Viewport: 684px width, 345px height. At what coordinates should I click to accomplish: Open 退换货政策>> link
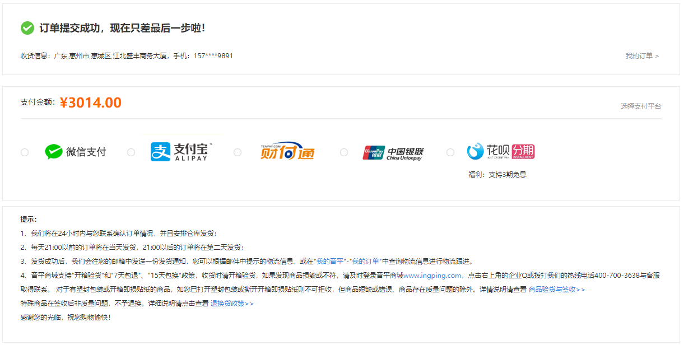click(232, 304)
